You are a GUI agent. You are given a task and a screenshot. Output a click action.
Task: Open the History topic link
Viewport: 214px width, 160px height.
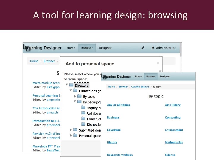pos(112,142)
